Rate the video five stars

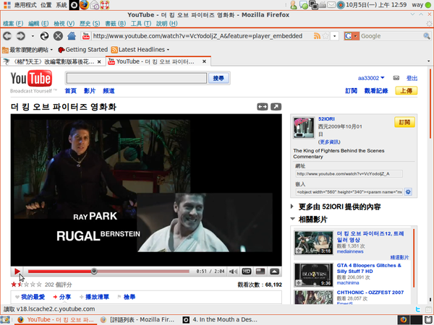(x=39, y=285)
